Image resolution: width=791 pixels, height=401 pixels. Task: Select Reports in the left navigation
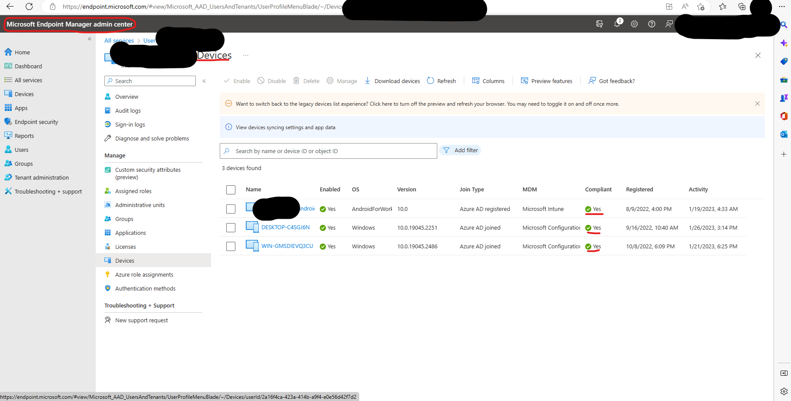[24, 135]
